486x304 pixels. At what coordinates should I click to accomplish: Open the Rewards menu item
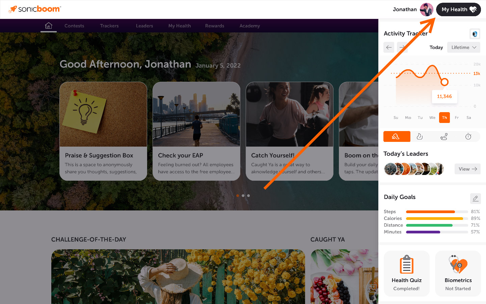215,26
